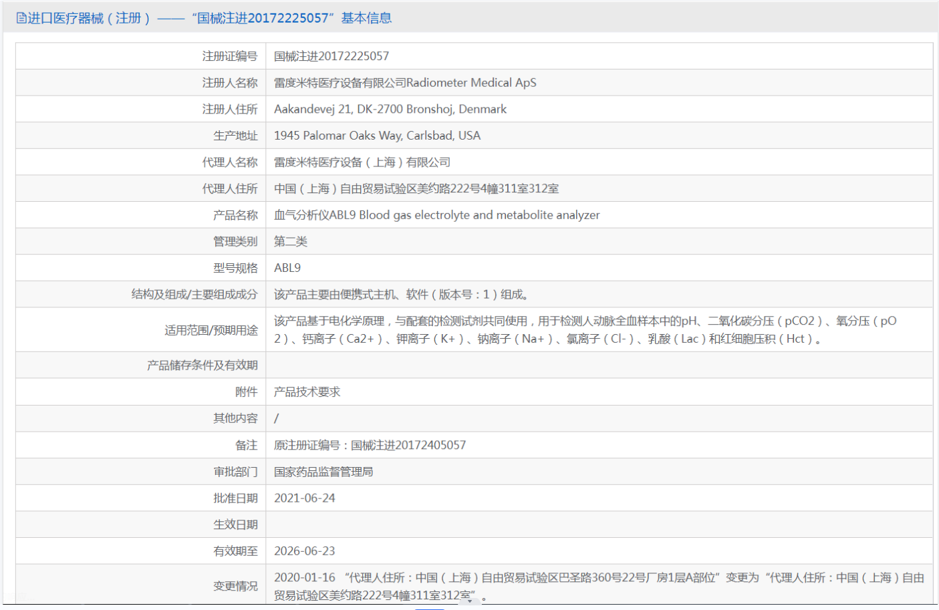The width and height of the screenshot is (939, 610).
Task: Click the agent address with 美约路222号
Action: pos(416,188)
